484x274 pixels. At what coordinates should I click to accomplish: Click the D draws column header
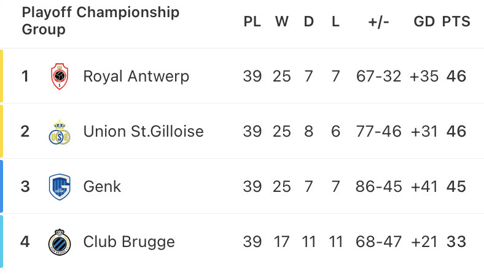(309, 21)
